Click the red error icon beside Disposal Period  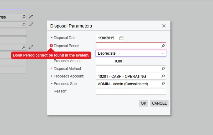click(x=51, y=46)
